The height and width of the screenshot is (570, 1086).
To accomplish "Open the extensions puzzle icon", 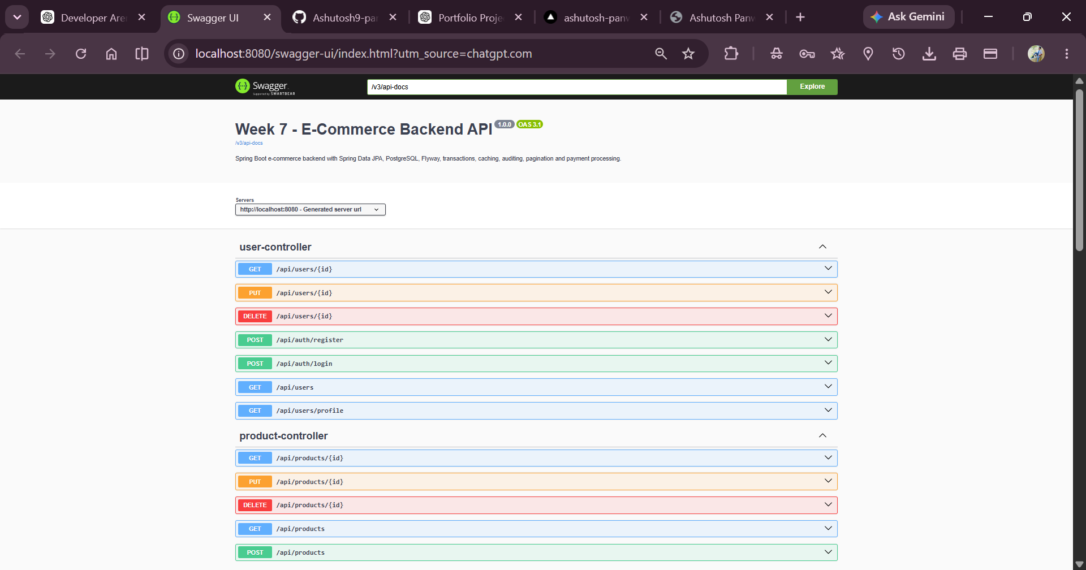I will [x=731, y=54].
